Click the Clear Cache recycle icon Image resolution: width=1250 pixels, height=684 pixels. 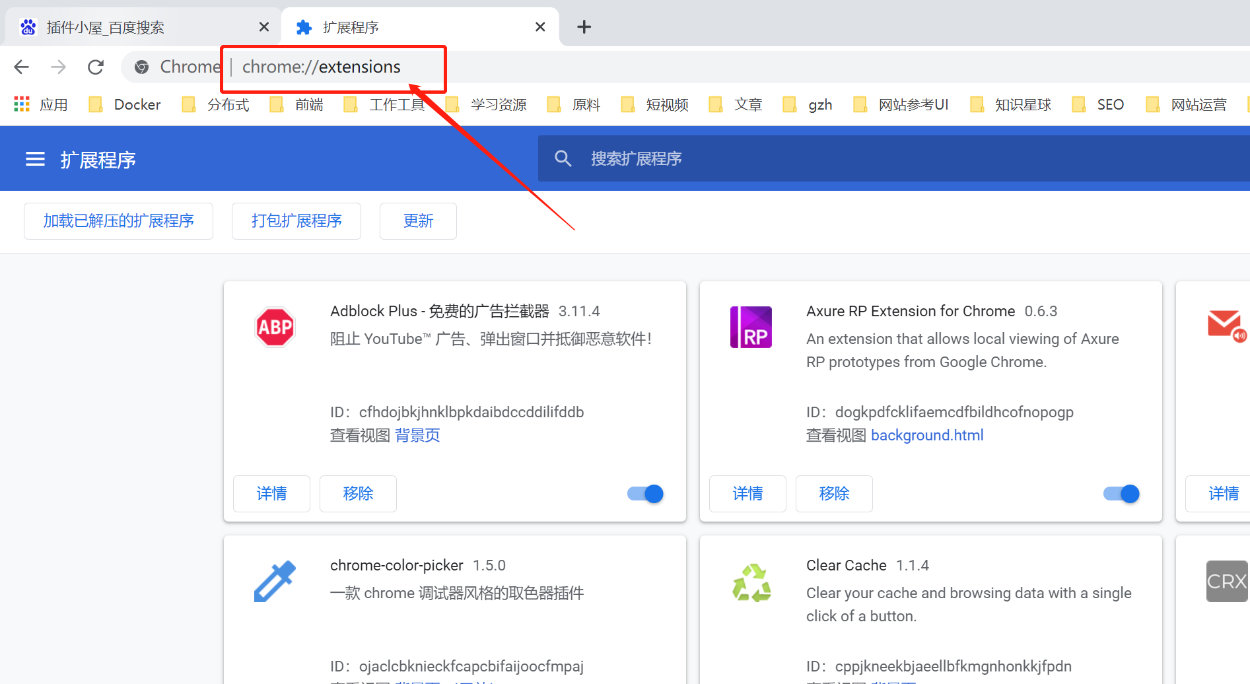pyautogui.click(x=751, y=582)
